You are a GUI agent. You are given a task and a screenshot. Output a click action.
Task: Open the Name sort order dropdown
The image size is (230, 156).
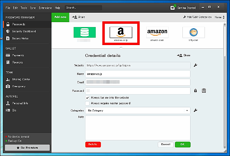(220, 17)
